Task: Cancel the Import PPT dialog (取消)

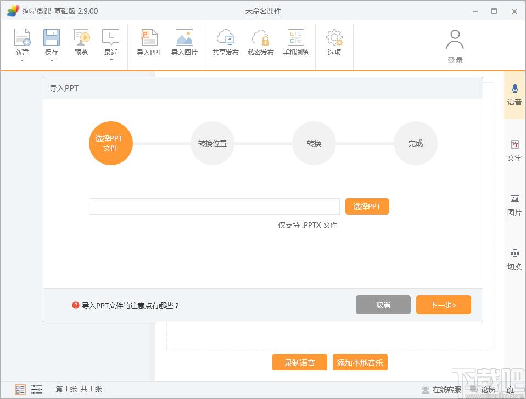Action: coord(383,305)
